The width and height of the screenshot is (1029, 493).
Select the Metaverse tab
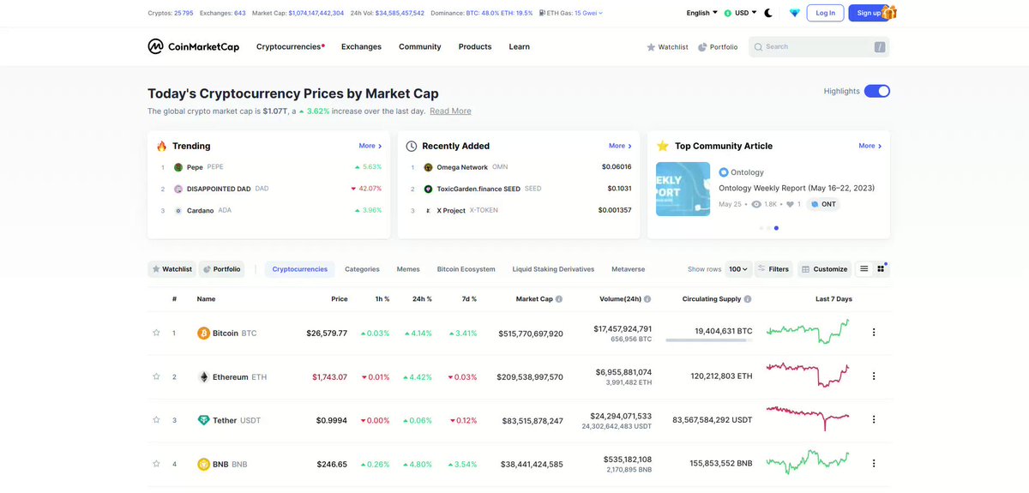coord(629,269)
